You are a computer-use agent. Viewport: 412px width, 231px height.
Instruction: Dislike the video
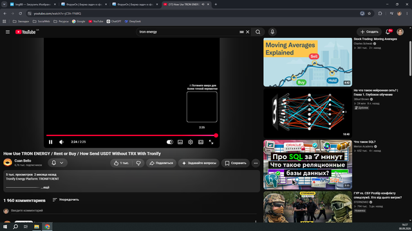click(138, 163)
